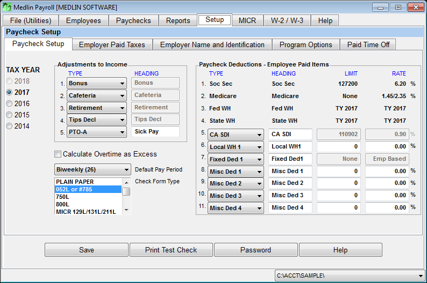Open the Local WH 1 deduction dropdown
This screenshot has width=427, height=283.
pyautogui.click(x=236, y=147)
